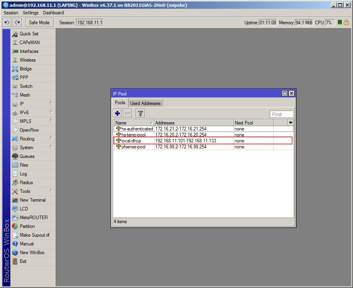Screen dimensions: 353x288
Task: Click the Find search field
Action: click(282, 114)
